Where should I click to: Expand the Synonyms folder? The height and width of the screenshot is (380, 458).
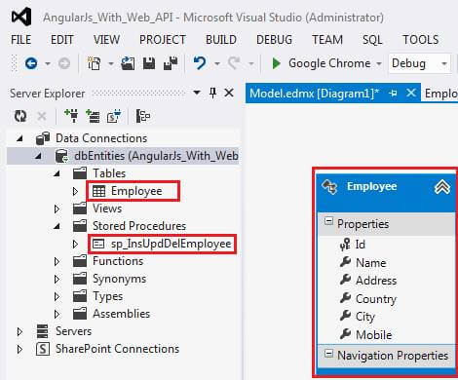click(57, 279)
